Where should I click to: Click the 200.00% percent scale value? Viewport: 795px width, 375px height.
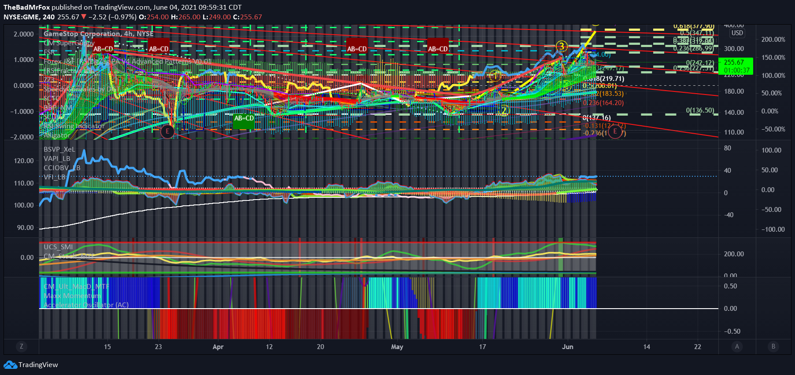pos(773,39)
